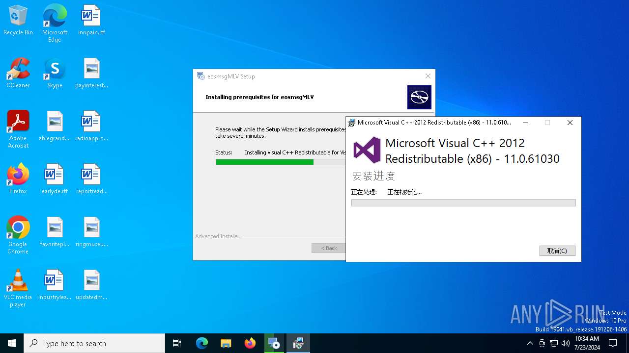Select the reportread document file
629x353 pixels.
91,179
